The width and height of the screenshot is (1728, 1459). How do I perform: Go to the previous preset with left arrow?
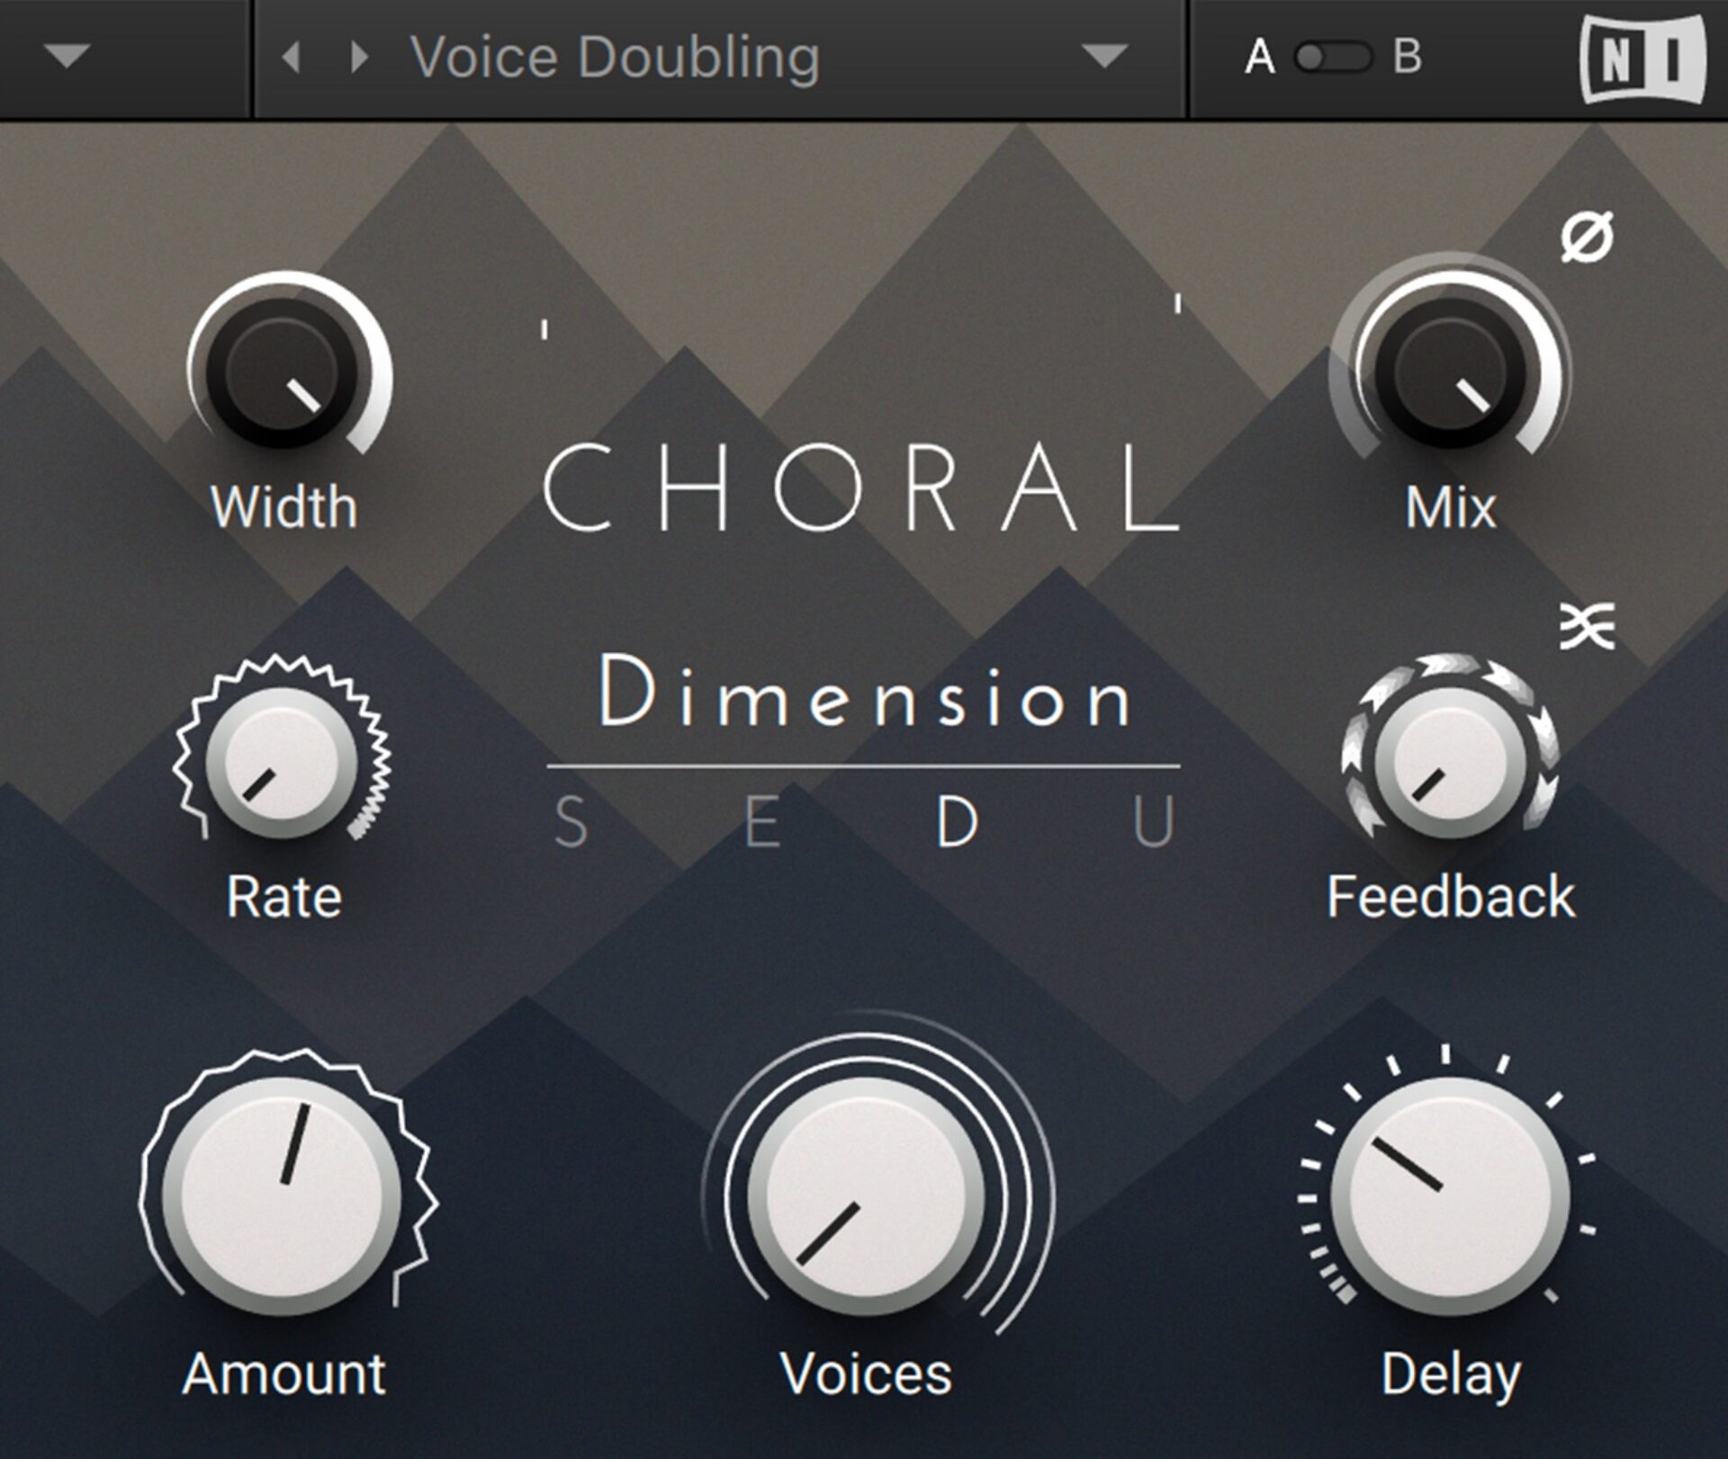pyautogui.click(x=291, y=58)
